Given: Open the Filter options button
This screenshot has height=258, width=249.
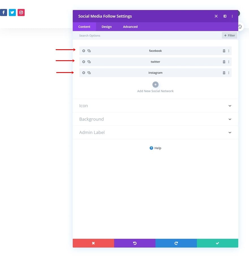Looking at the screenshot, I should pos(229,35).
